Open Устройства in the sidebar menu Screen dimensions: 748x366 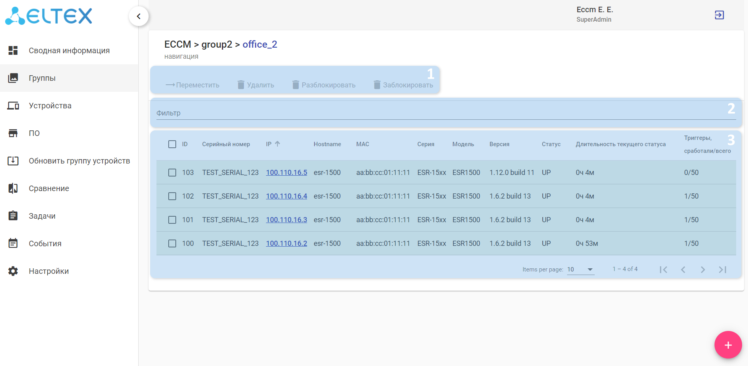pos(50,106)
